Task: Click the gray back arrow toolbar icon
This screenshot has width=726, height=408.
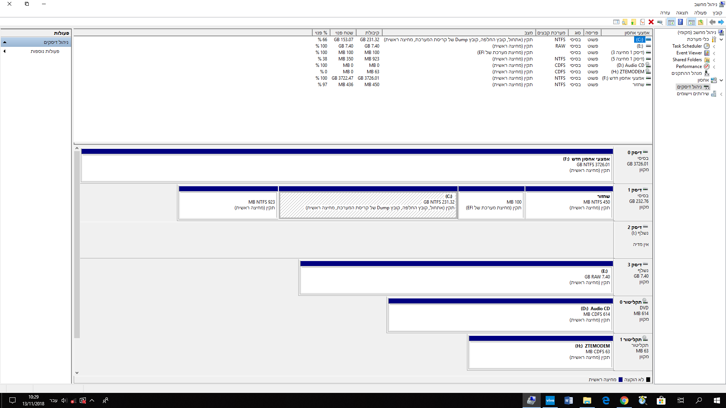Action: pos(712,22)
